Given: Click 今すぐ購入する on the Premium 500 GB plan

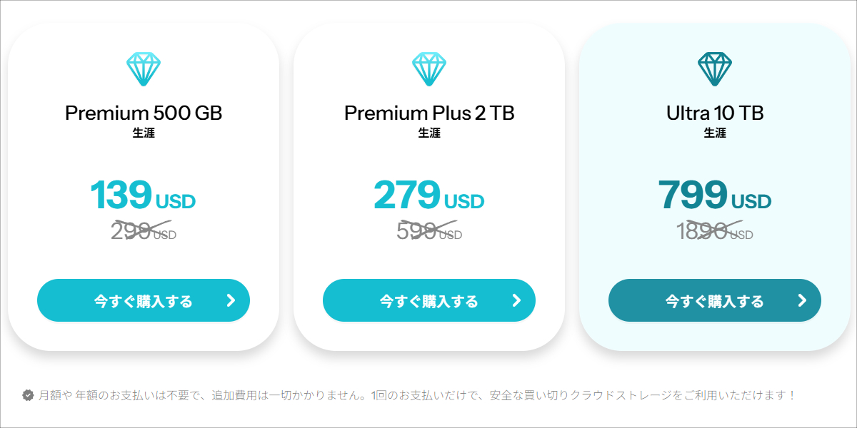Looking at the screenshot, I should 143,300.
